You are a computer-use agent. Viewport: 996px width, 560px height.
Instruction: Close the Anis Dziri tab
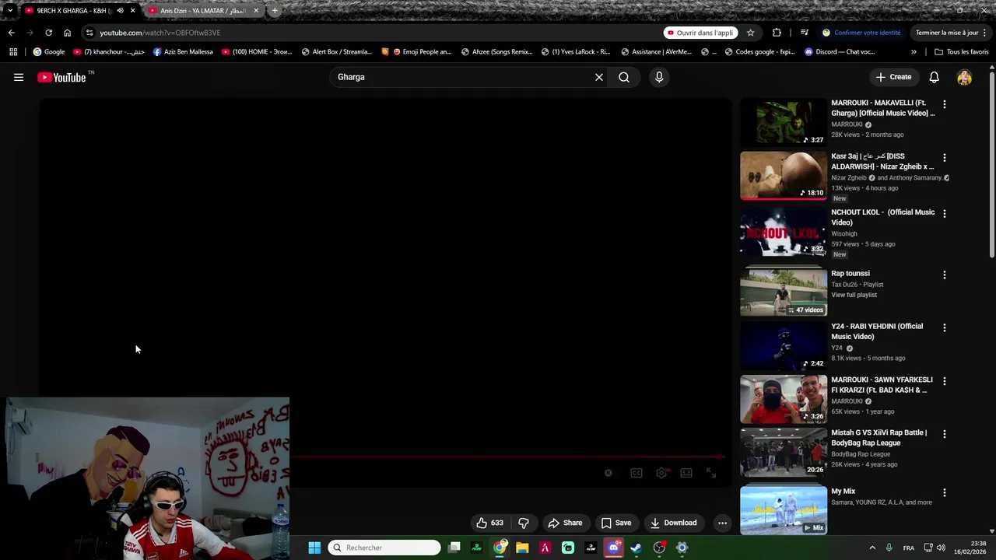(256, 11)
